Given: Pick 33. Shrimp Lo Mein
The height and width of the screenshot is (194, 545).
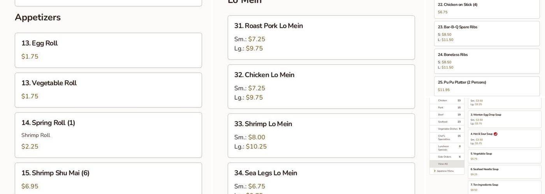Looking at the screenshot, I should pos(321,135).
